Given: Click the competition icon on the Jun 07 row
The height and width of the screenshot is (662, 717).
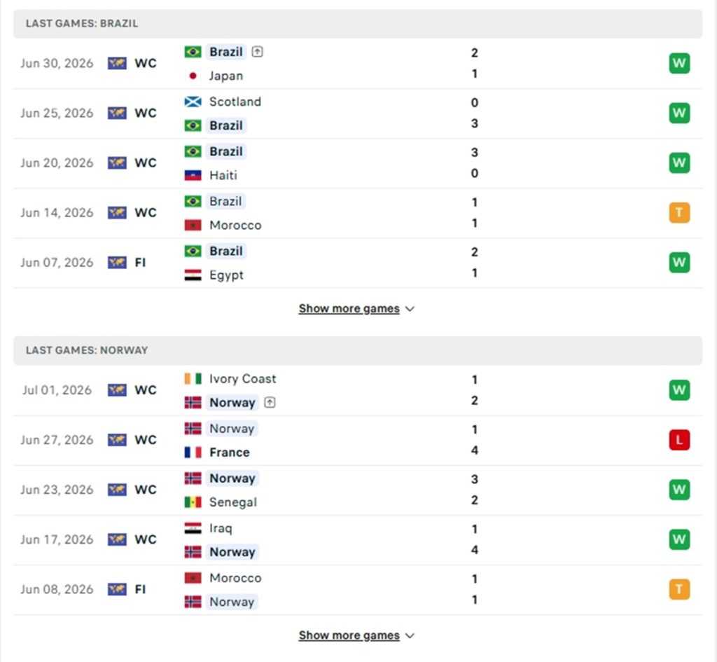Looking at the screenshot, I should [117, 263].
